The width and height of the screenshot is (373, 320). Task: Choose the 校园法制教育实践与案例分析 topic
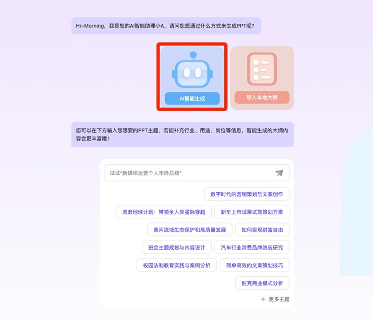pyautogui.click(x=177, y=265)
